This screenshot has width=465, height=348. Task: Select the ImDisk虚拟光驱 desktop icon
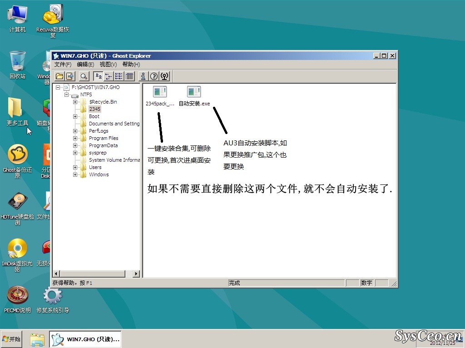(x=18, y=255)
